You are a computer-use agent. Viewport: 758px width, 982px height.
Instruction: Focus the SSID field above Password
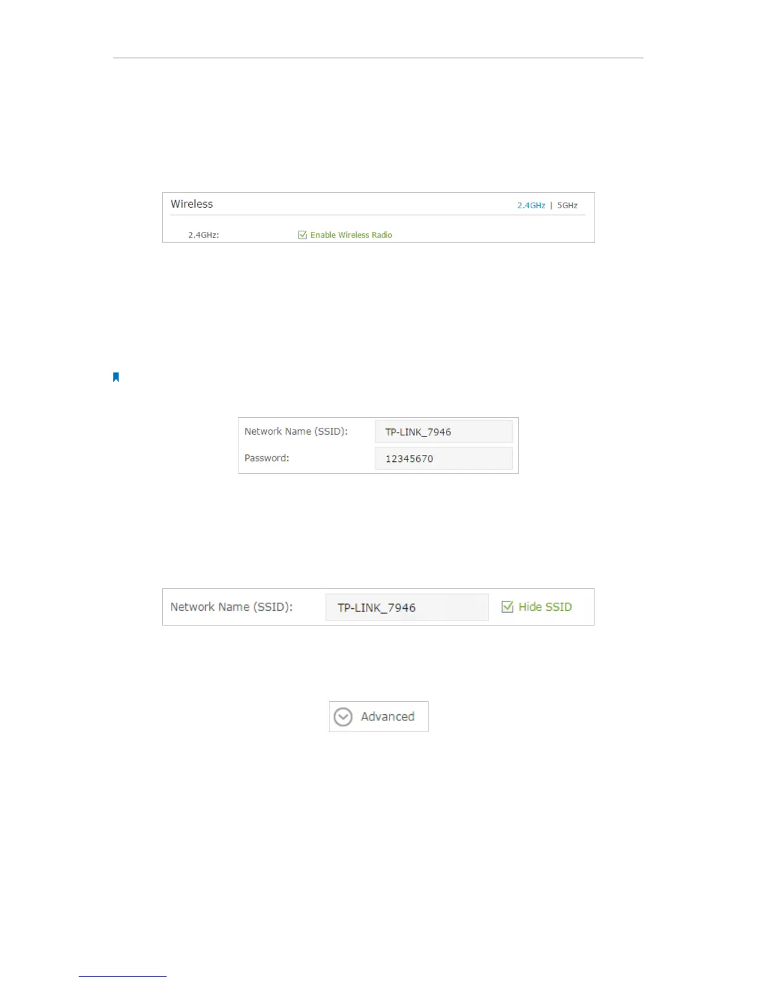point(443,432)
